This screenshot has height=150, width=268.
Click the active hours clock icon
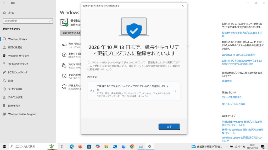point(64,65)
